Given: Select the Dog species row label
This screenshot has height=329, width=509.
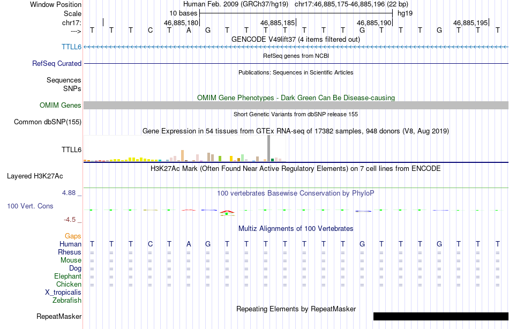Looking at the screenshot, I should pyautogui.click(x=76, y=268).
